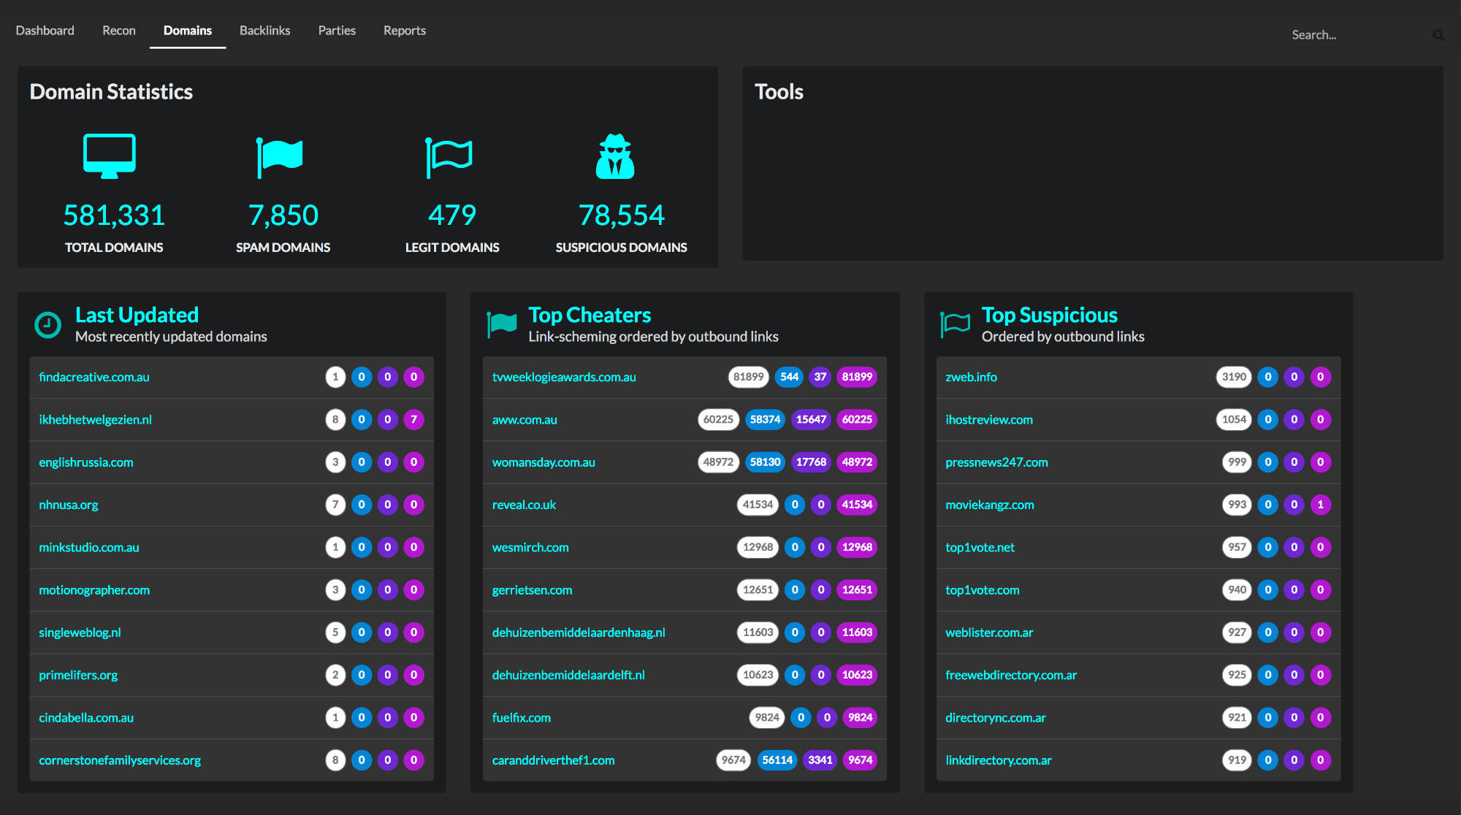This screenshot has width=1461, height=815.
Task: Click the 78,554 suspicious domains count
Action: click(x=622, y=215)
